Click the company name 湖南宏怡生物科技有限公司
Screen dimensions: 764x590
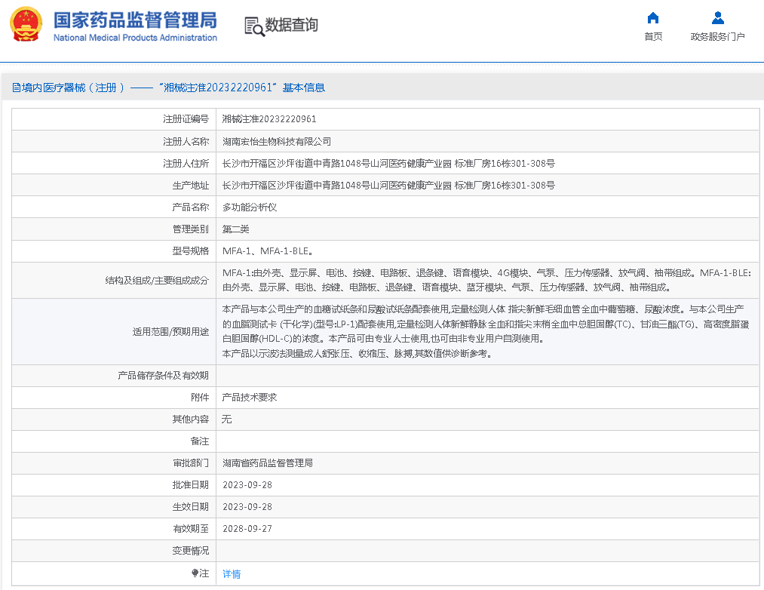(277, 141)
